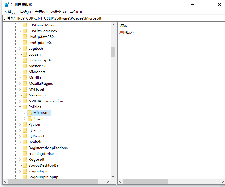This screenshot has width=225, height=187.
Task: Click the 名称 column header
Action: tap(123, 26)
